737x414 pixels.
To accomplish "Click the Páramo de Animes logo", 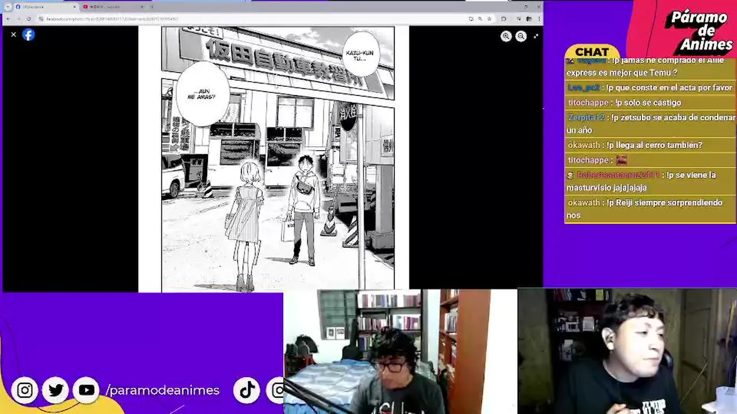I will coord(700,30).
